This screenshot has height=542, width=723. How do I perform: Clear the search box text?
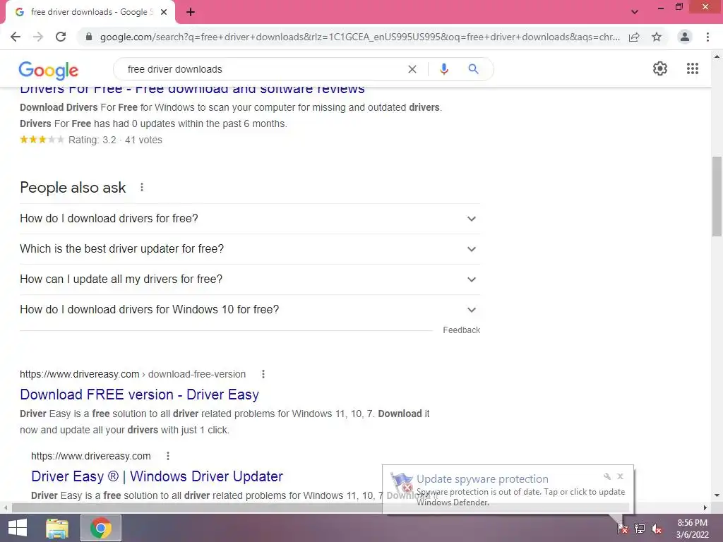pos(412,69)
